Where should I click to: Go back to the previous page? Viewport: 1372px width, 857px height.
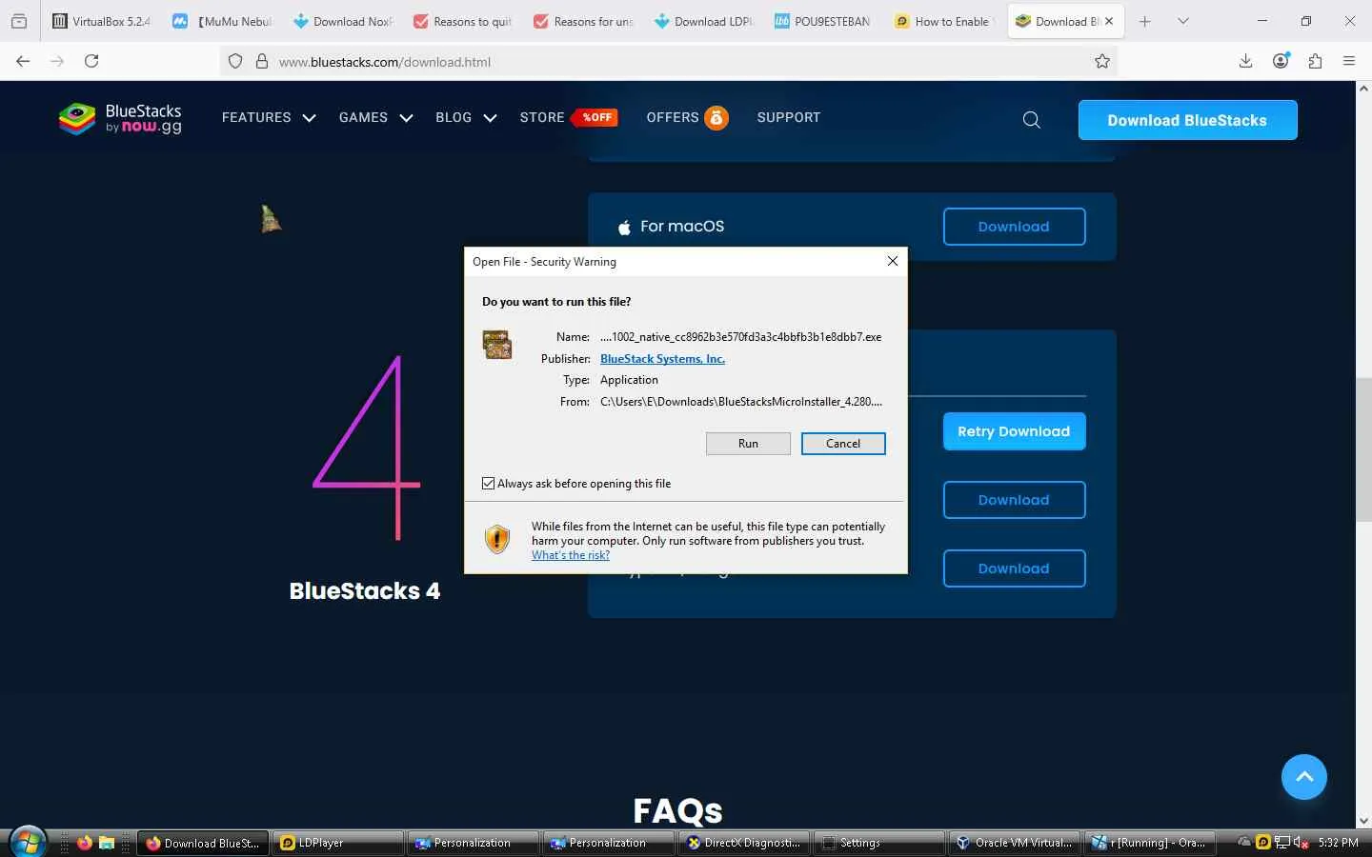pyautogui.click(x=23, y=61)
